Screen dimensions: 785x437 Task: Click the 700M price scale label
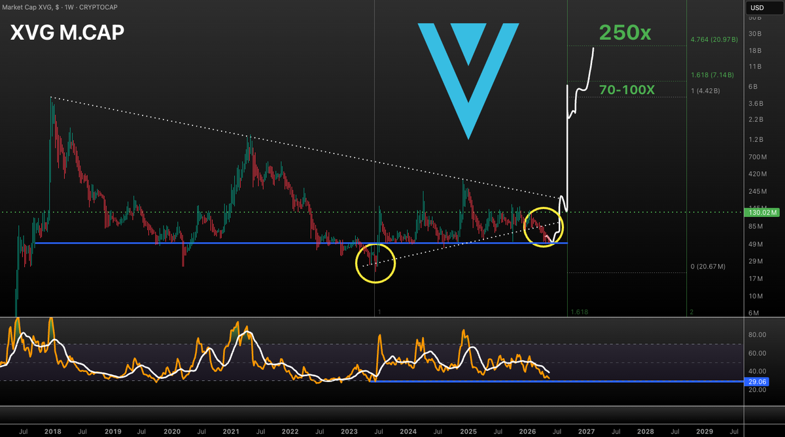click(758, 157)
